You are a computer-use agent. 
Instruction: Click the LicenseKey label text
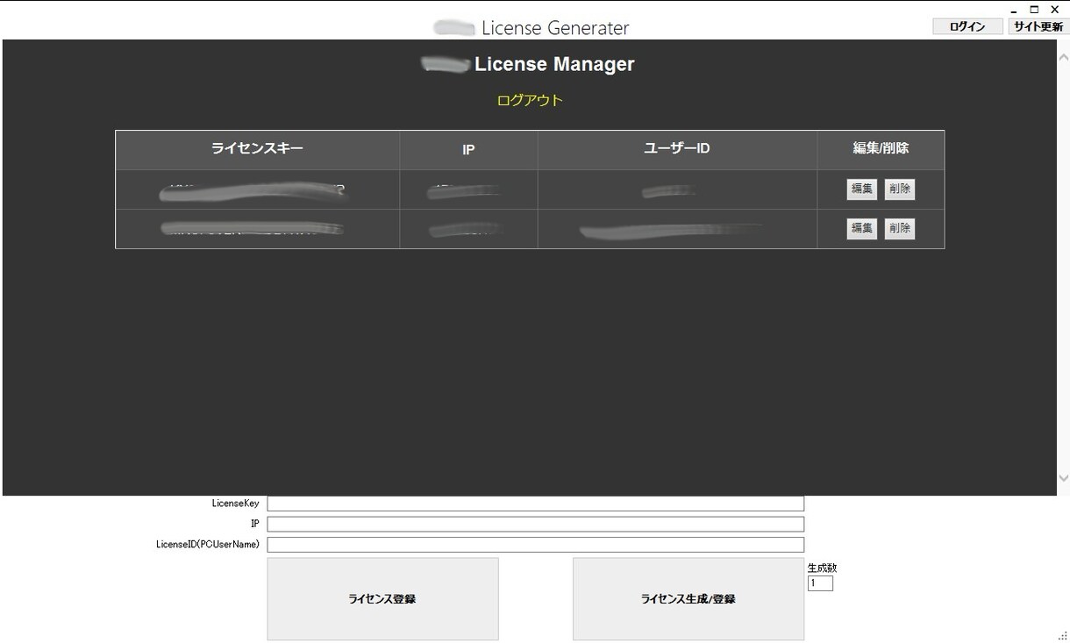(x=236, y=504)
